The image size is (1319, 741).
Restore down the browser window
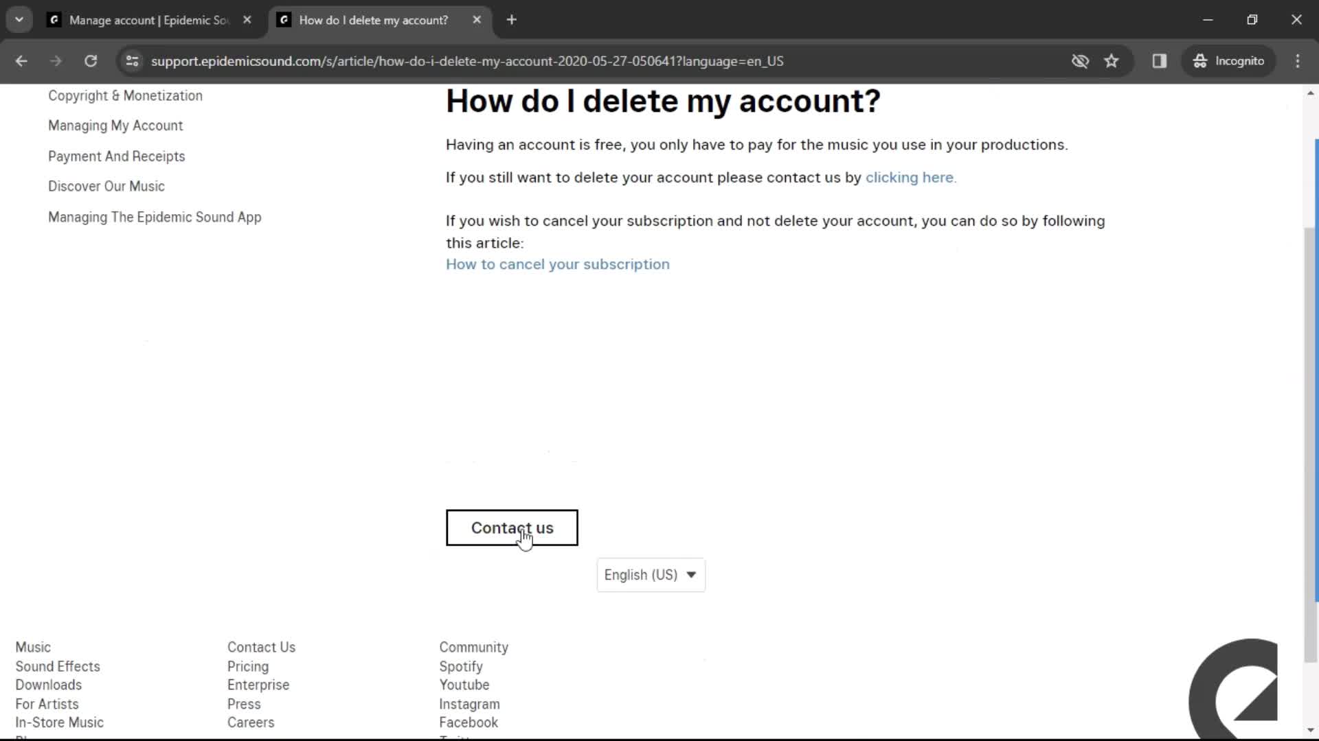point(1252,20)
